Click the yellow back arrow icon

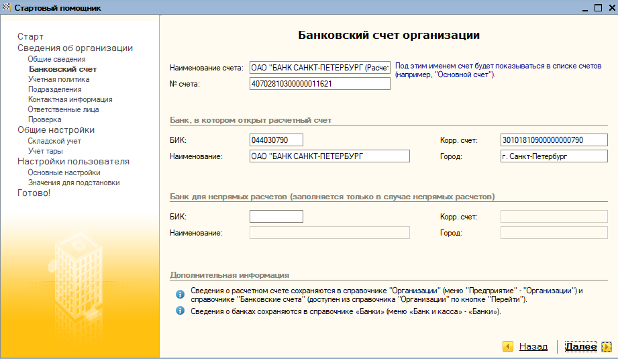[508, 346]
